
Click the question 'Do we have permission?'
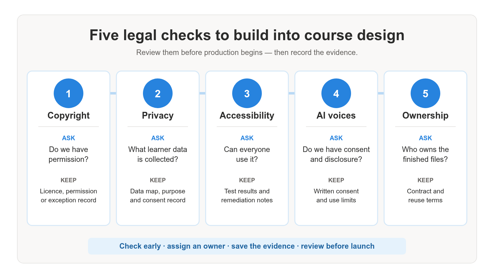(69, 154)
